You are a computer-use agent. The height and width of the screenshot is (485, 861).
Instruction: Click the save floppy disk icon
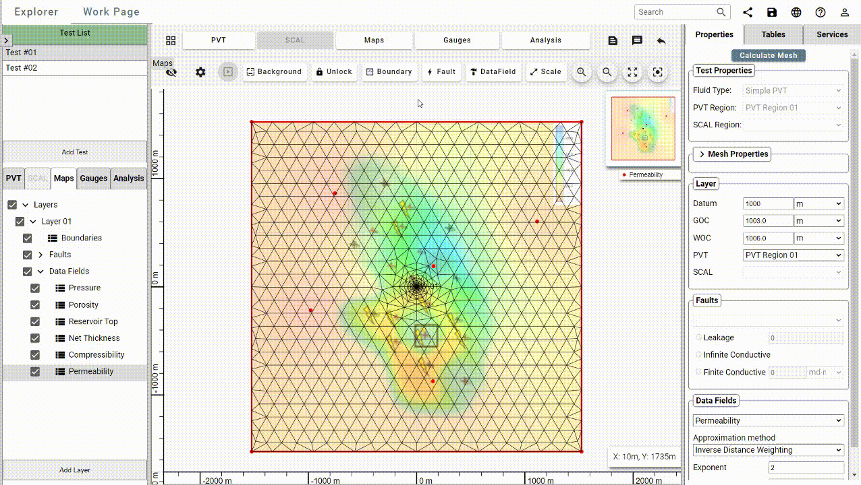tap(772, 12)
